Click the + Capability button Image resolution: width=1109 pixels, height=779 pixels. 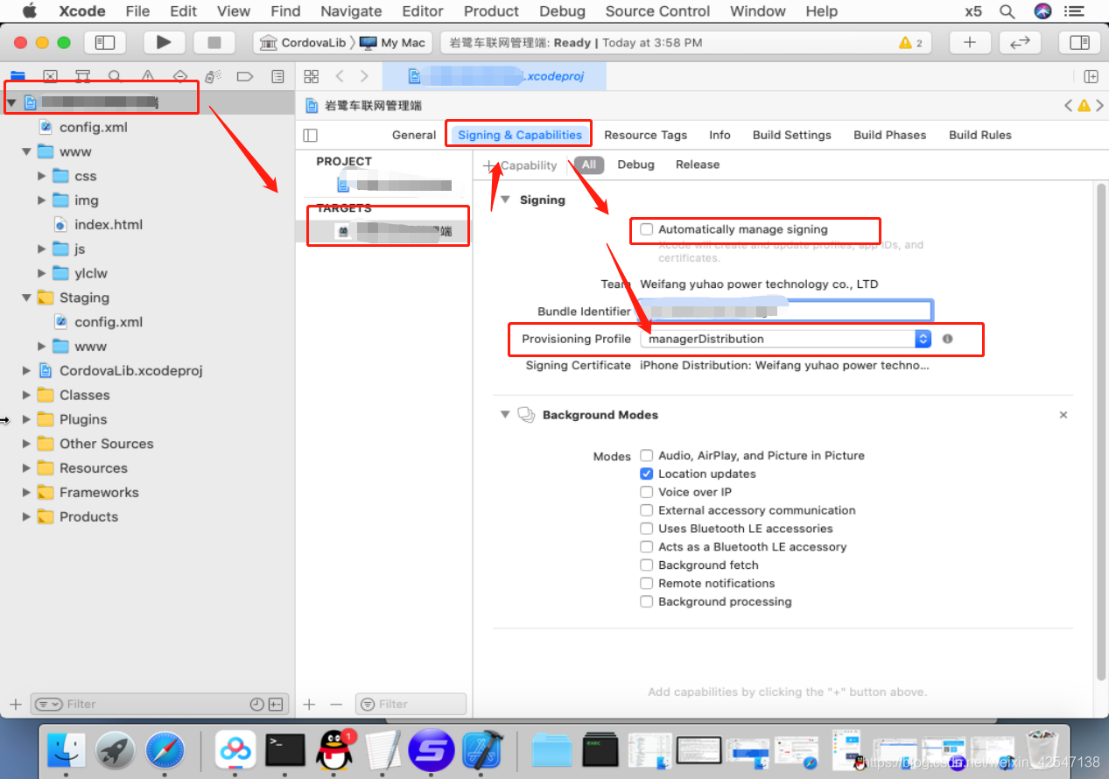[521, 165]
